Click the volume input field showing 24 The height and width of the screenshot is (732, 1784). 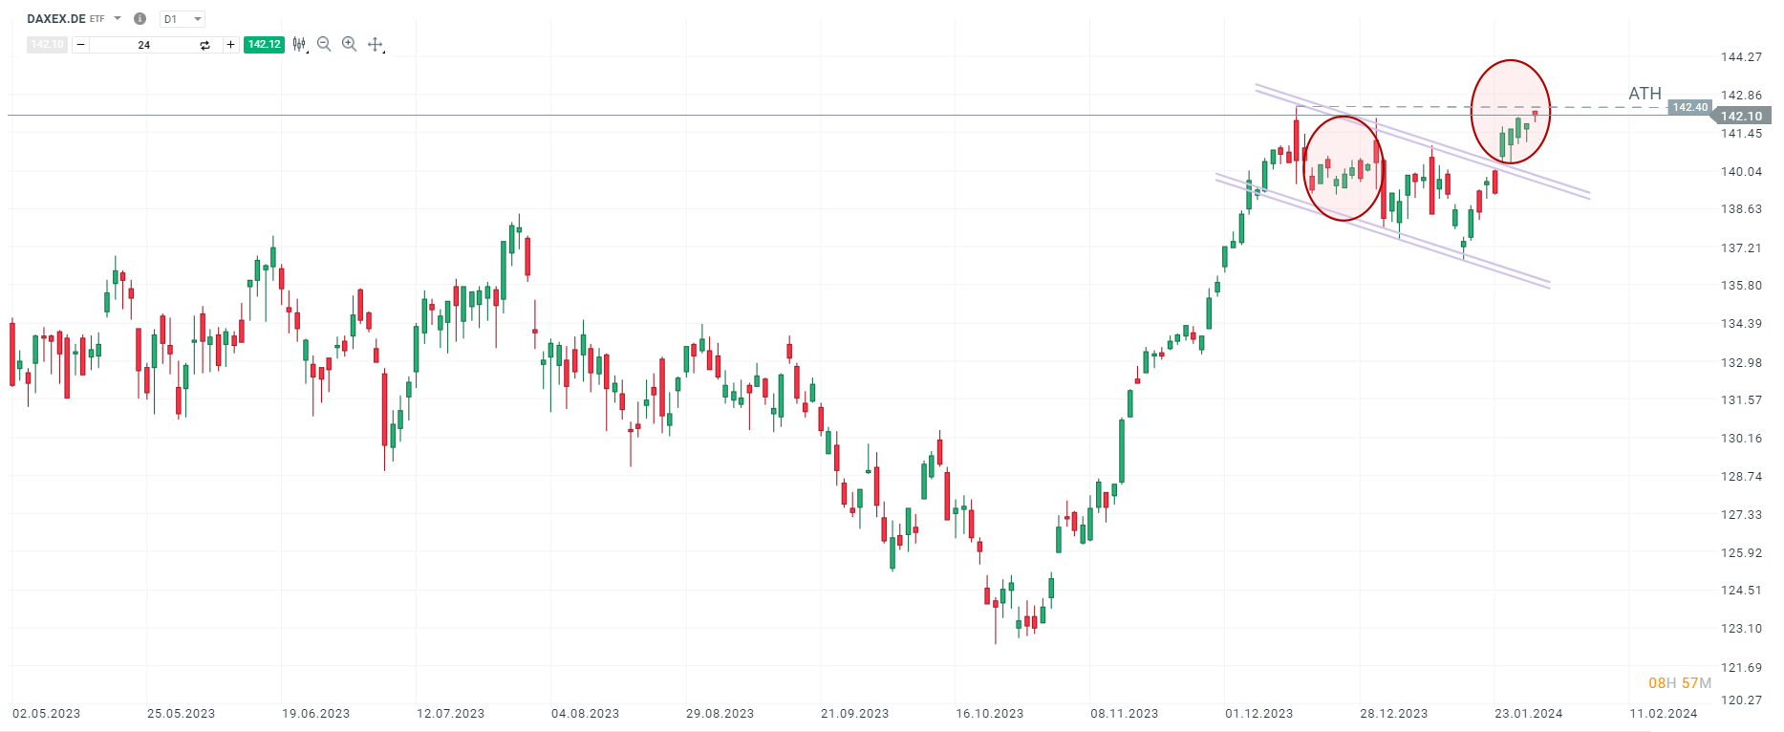coord(143,45)
